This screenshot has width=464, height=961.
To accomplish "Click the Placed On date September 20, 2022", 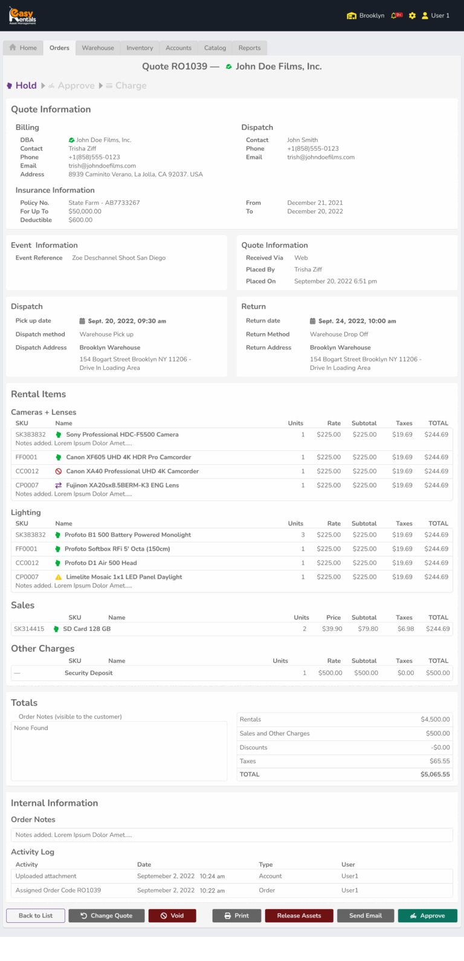I will 335,281.
